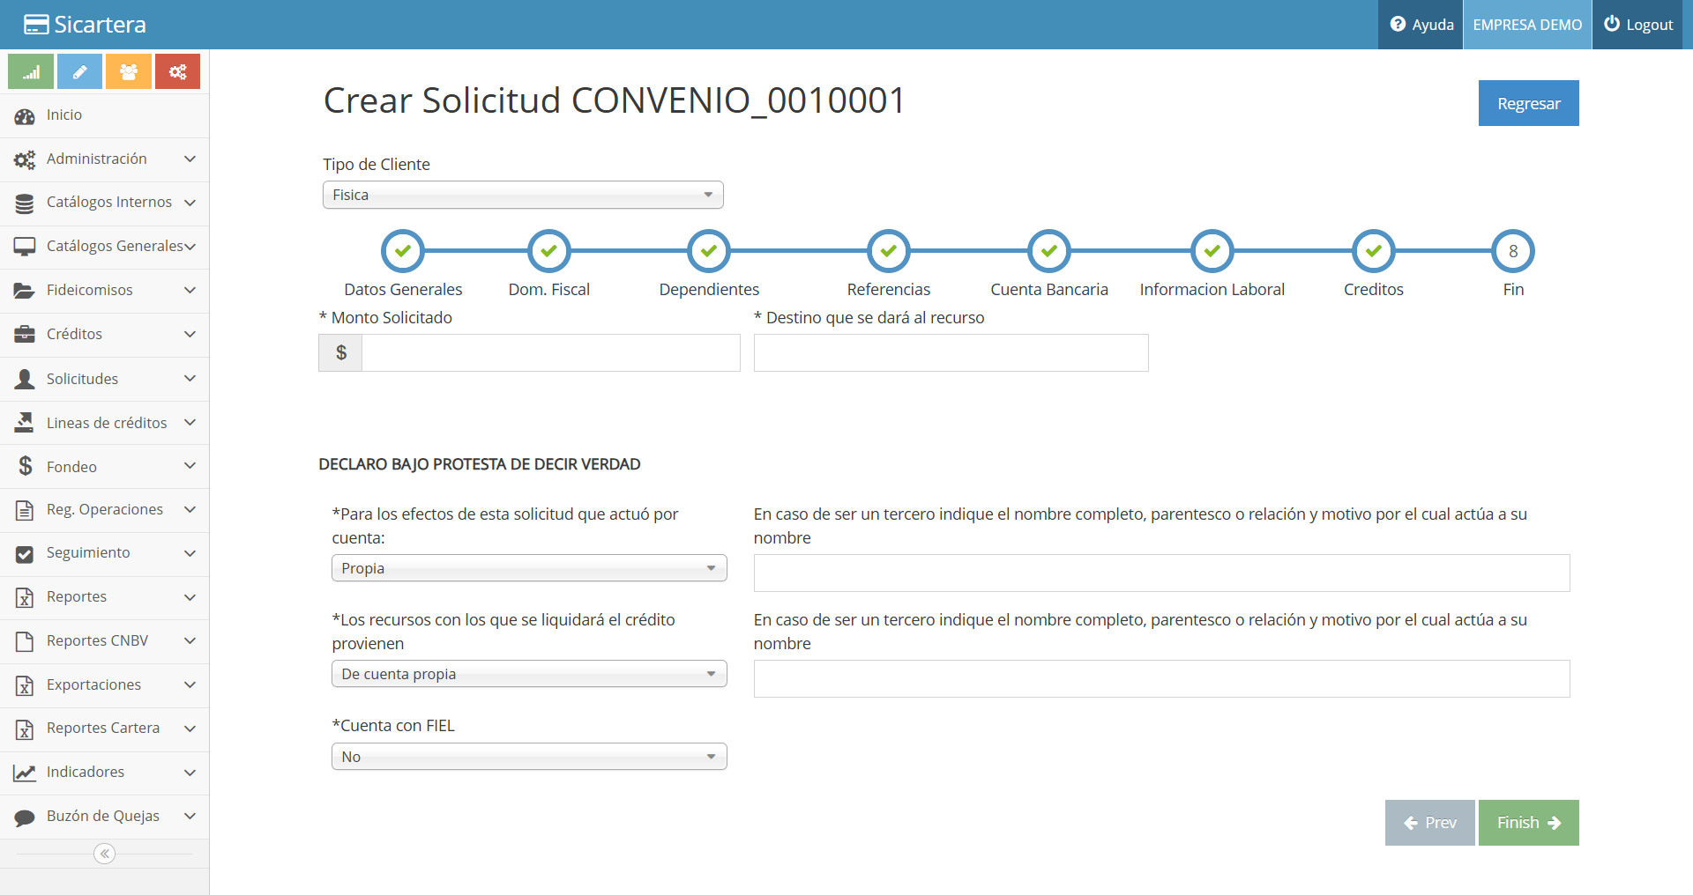The height and width of the screenshot is (895, 1693).
Task: Go to the Fin step numbered 8
Action: pos(1513,251)
